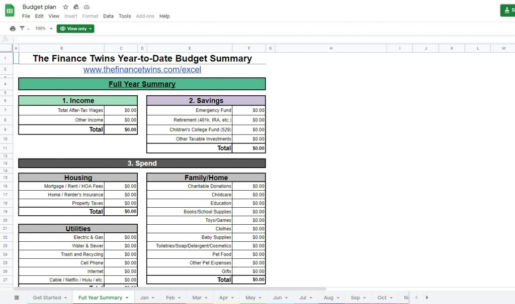Click the Google Sheets home icon
Screen dimensions: 515x304
[x=10, y=10]
